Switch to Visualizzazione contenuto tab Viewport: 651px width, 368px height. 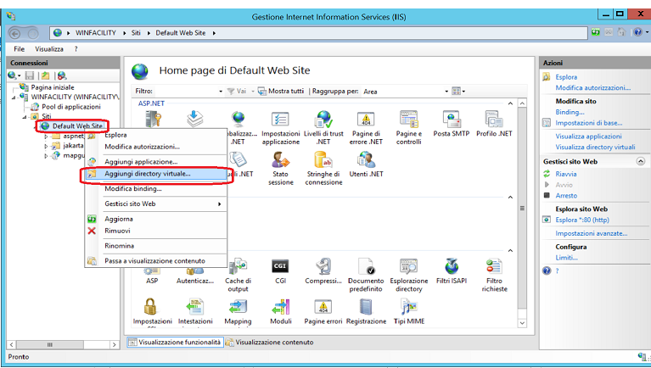tap(270, 343)
